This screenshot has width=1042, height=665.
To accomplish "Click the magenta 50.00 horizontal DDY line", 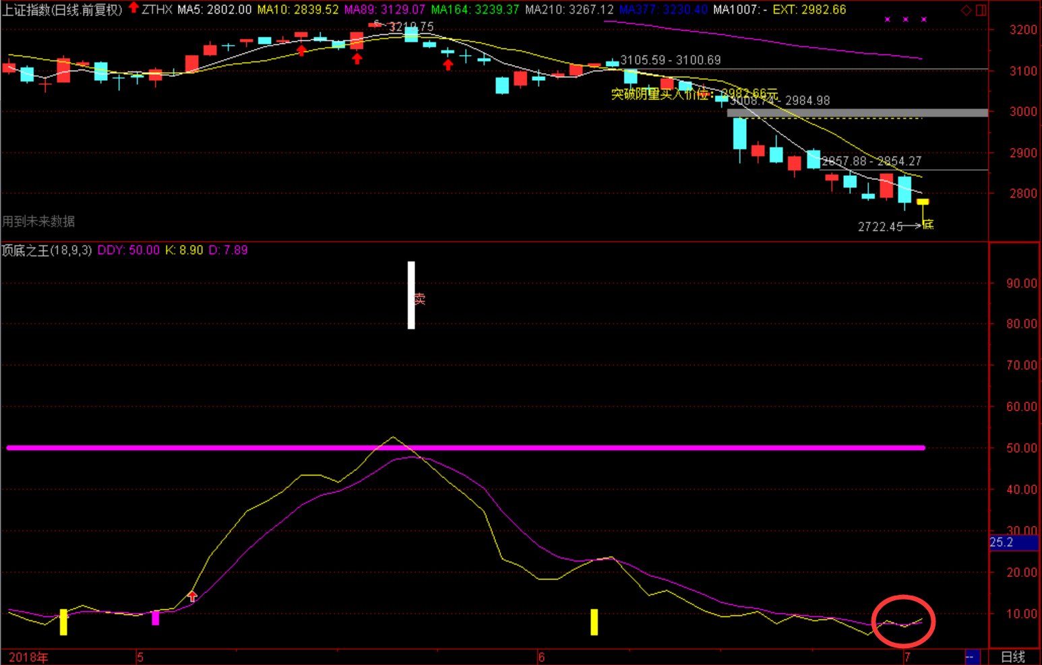I will [x=466, y=447].
